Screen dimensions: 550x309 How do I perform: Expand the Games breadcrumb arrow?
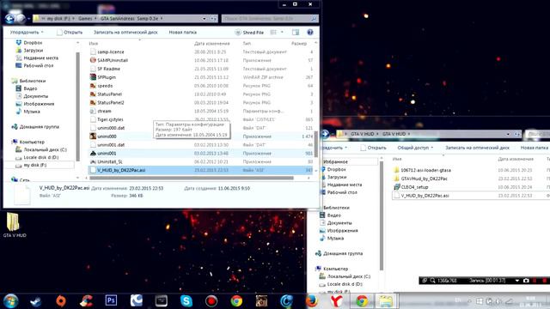point(95,19)
